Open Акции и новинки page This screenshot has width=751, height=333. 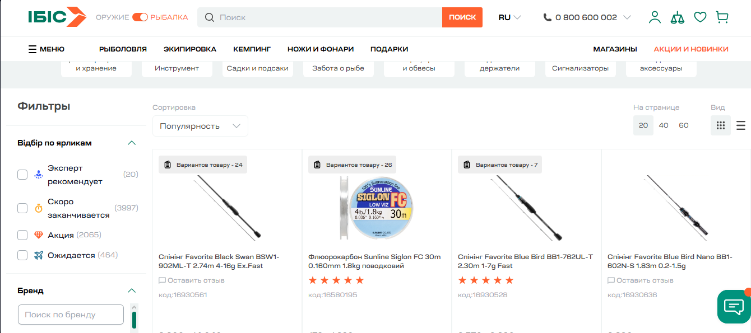coord(691,49)
